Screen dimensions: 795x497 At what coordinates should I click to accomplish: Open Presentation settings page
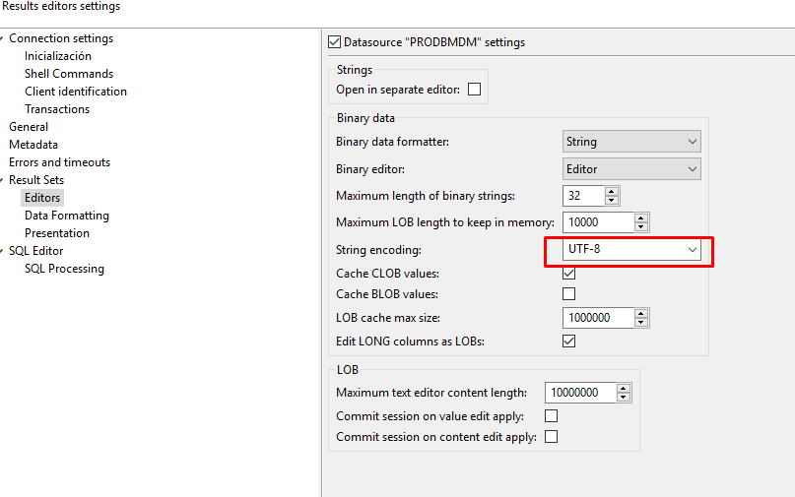(57, 233)
